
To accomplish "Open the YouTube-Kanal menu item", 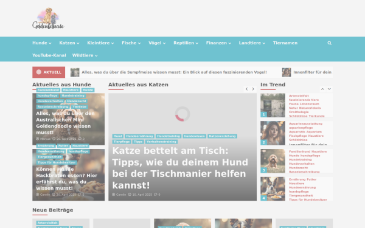I will pyautogui.click(x=49, y=55).
